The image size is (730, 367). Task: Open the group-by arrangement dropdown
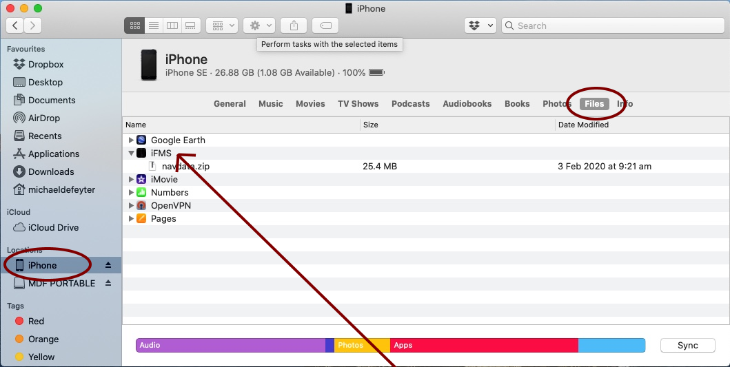pos(222,25)
